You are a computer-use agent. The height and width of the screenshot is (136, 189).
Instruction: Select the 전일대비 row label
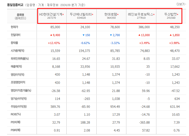16,35
